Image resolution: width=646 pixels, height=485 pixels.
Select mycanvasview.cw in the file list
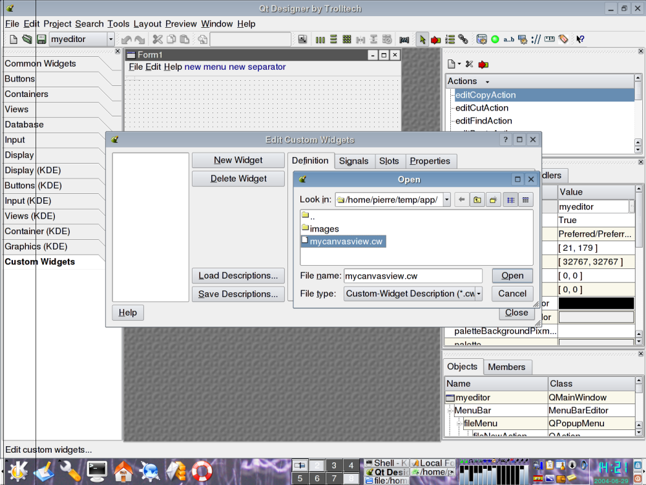[x=343, y=241]
